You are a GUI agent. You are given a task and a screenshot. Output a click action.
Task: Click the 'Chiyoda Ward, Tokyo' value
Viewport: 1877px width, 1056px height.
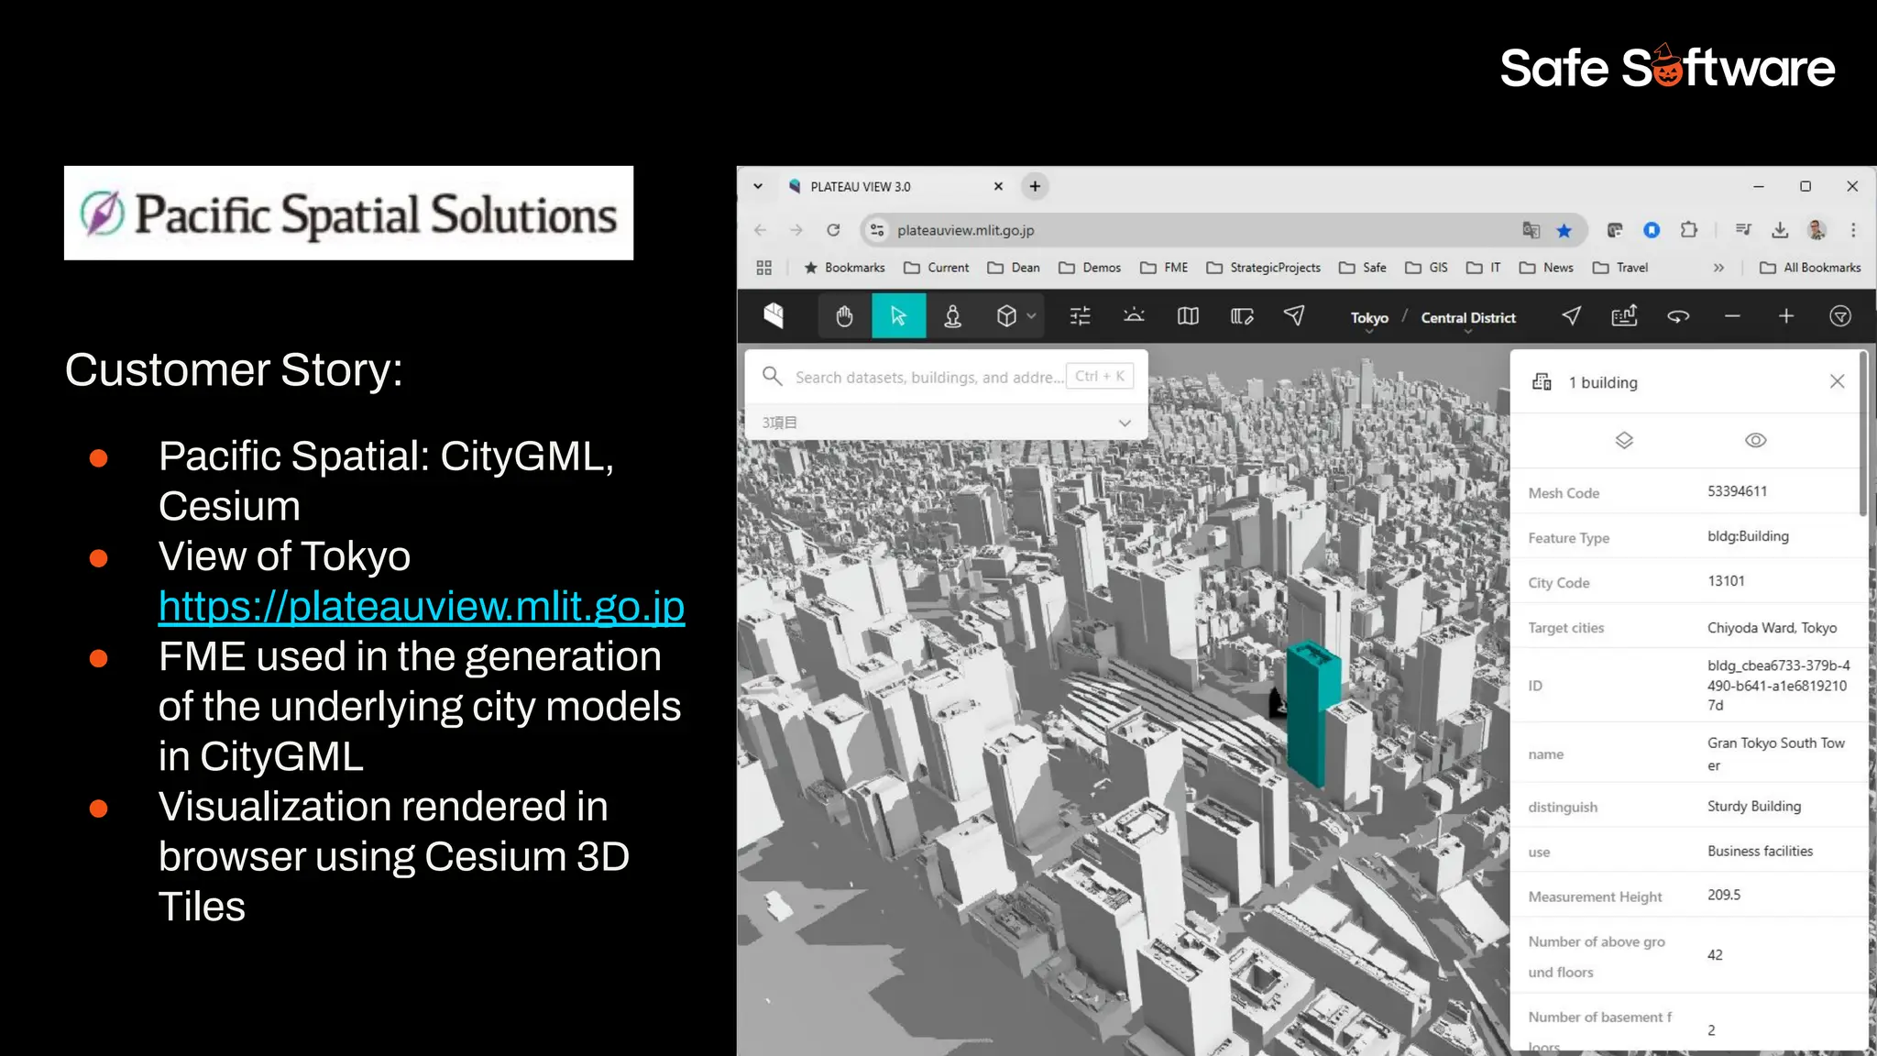click(1772, 628)
